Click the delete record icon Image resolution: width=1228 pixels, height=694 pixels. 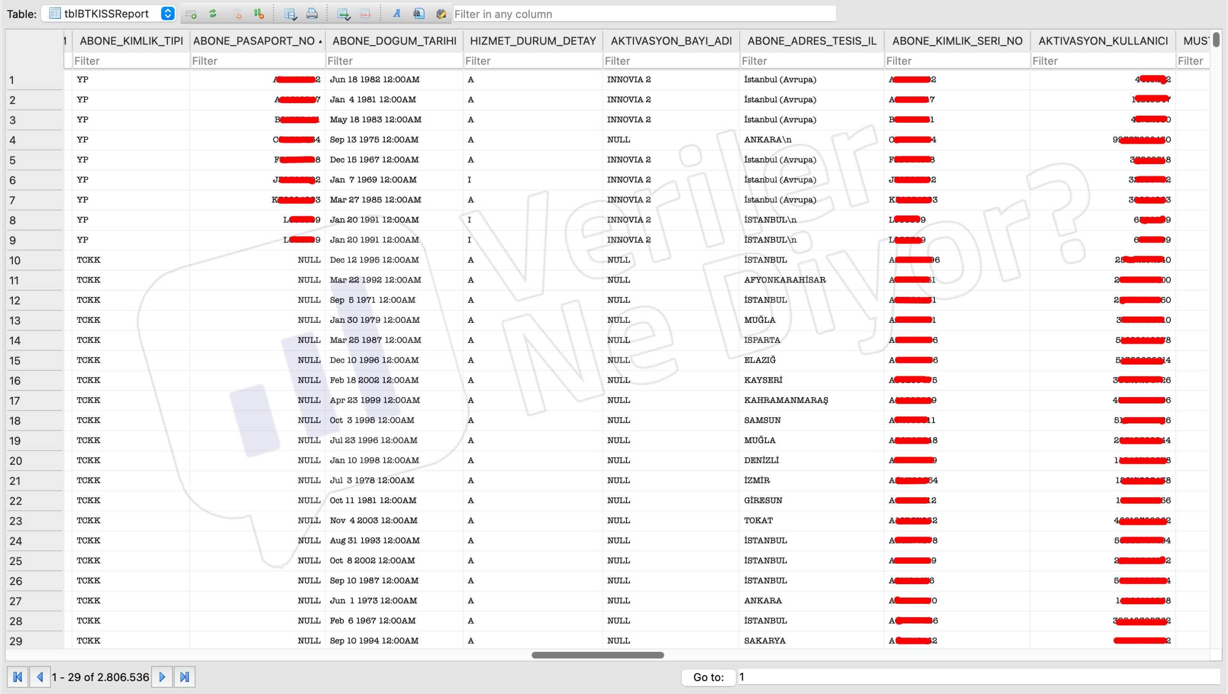(365, 13)
